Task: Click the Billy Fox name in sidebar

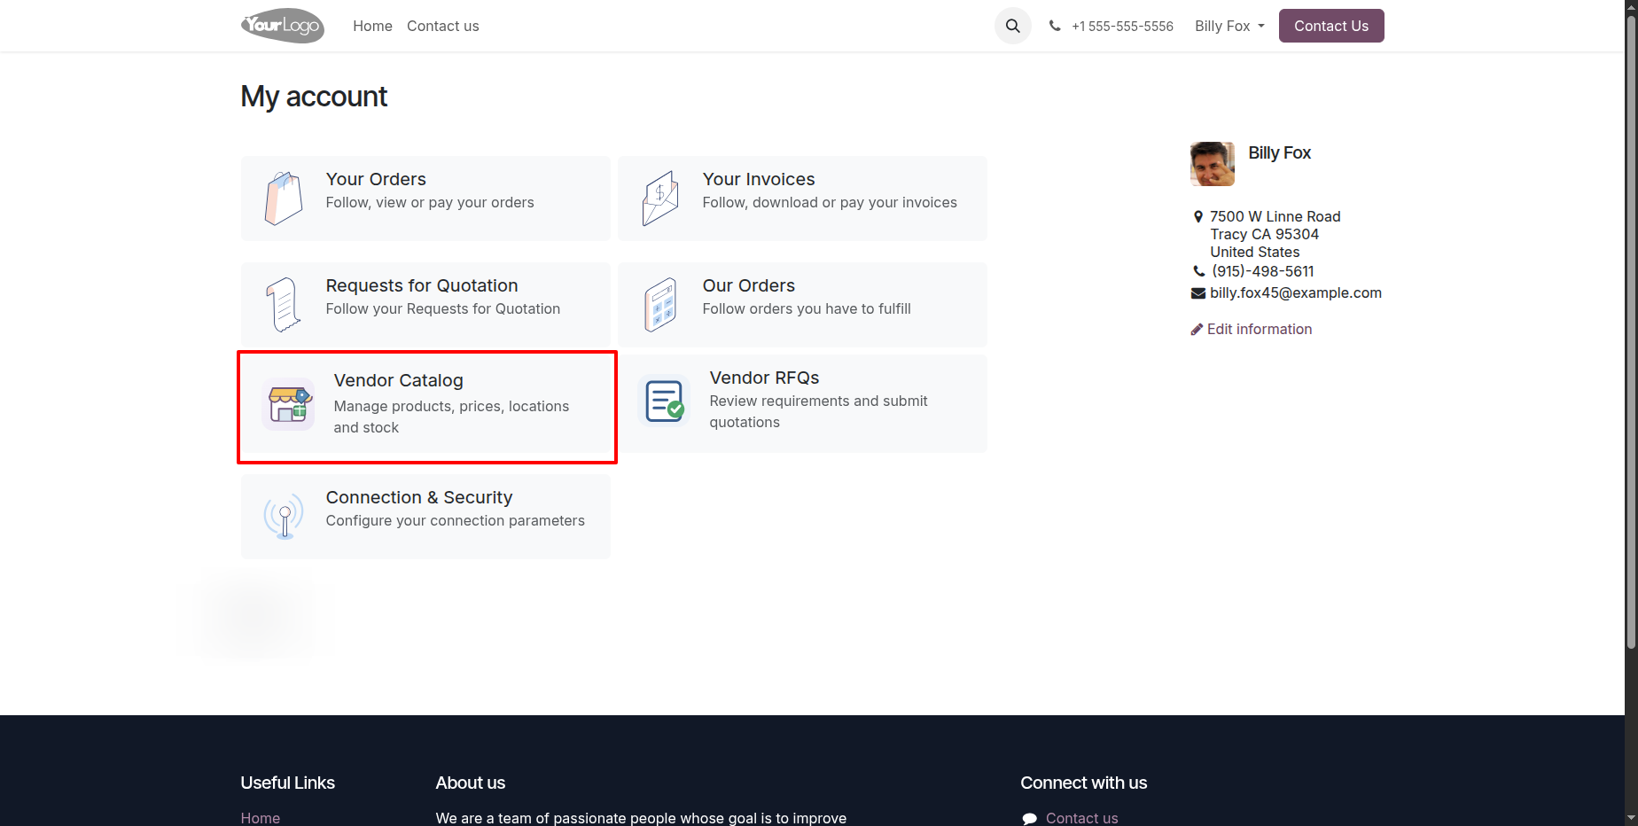Action: 1280,152
